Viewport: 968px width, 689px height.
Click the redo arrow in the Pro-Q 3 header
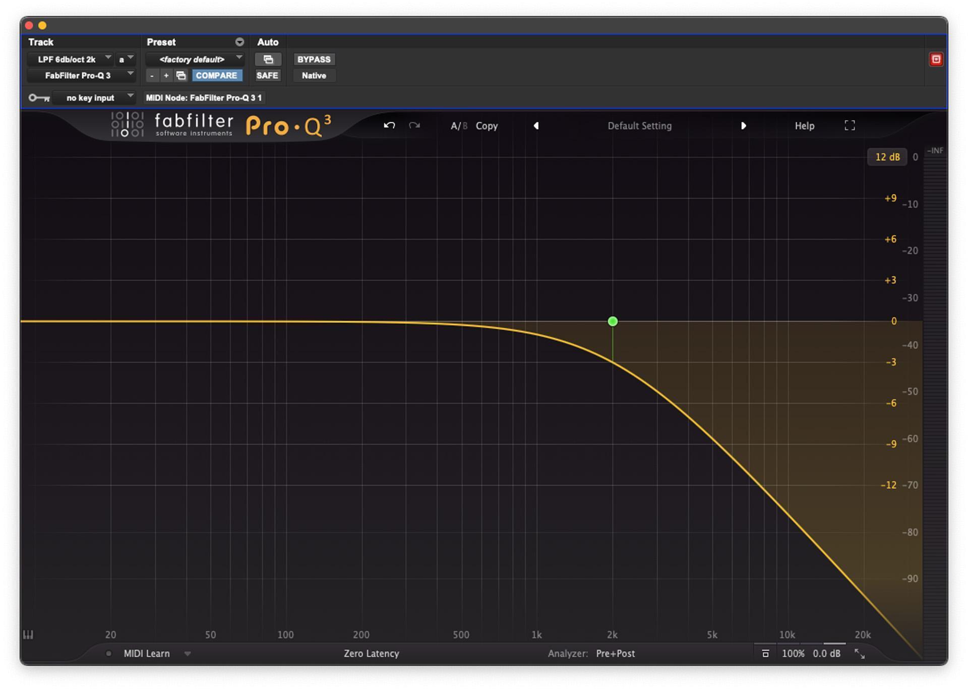tap(413, 126)
